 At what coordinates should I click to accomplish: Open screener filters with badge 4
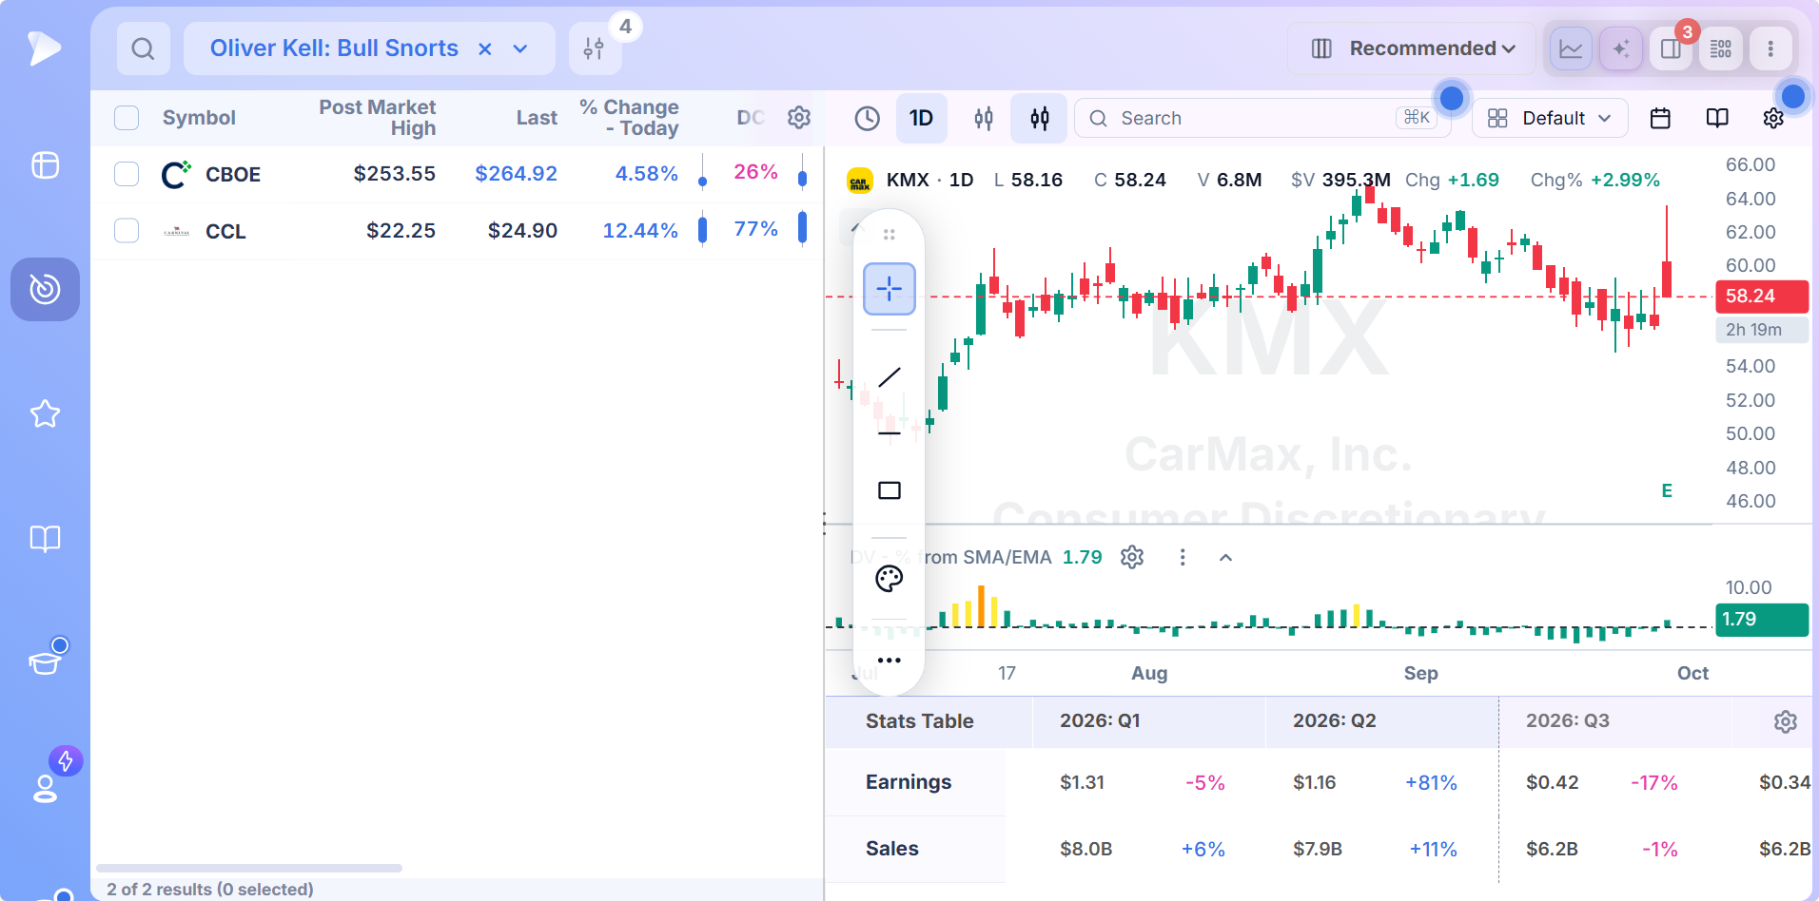coord(595,48)
